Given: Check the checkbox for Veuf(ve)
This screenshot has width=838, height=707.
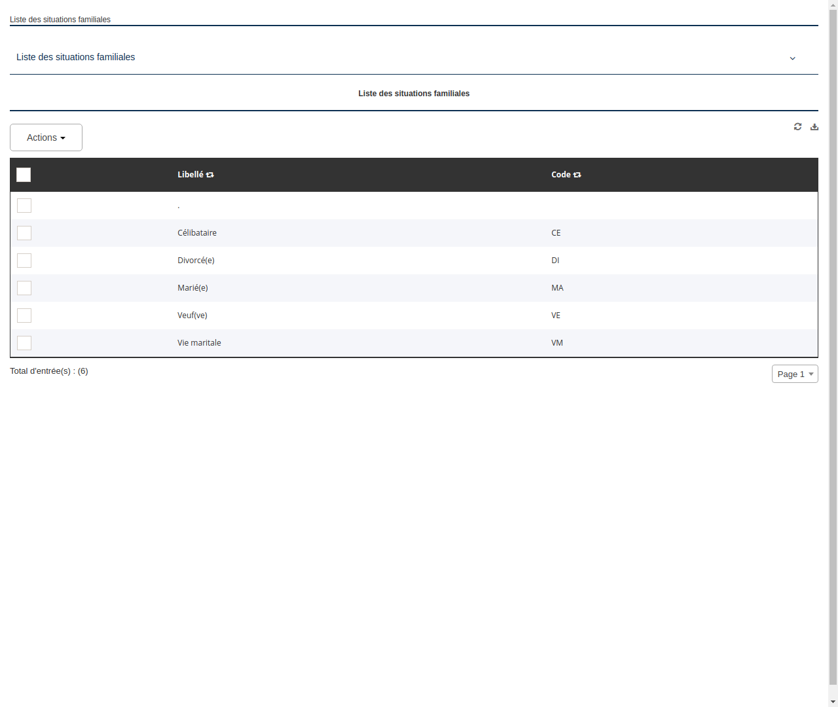Looking at the screenshot, I should tap(24, 316).
